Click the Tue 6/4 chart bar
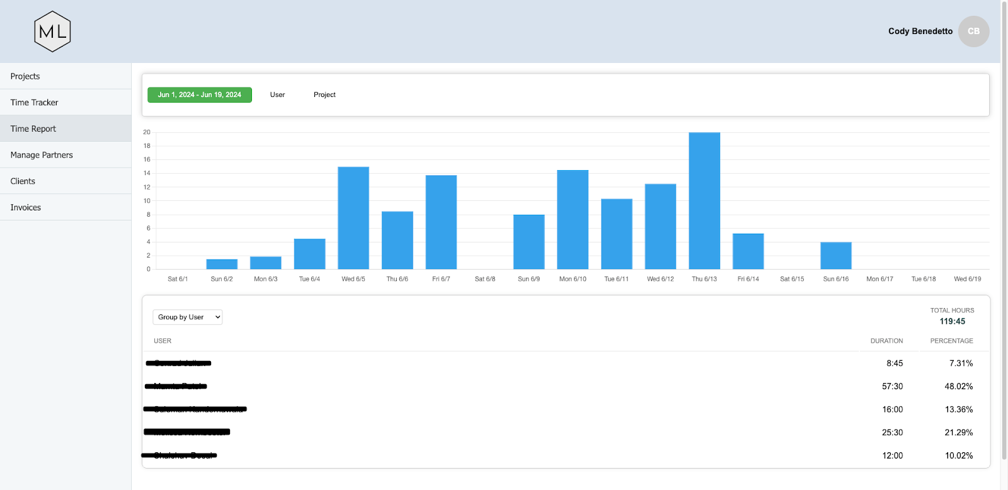The height and width of the screenshot is (490, 1008). coord(309,254)
